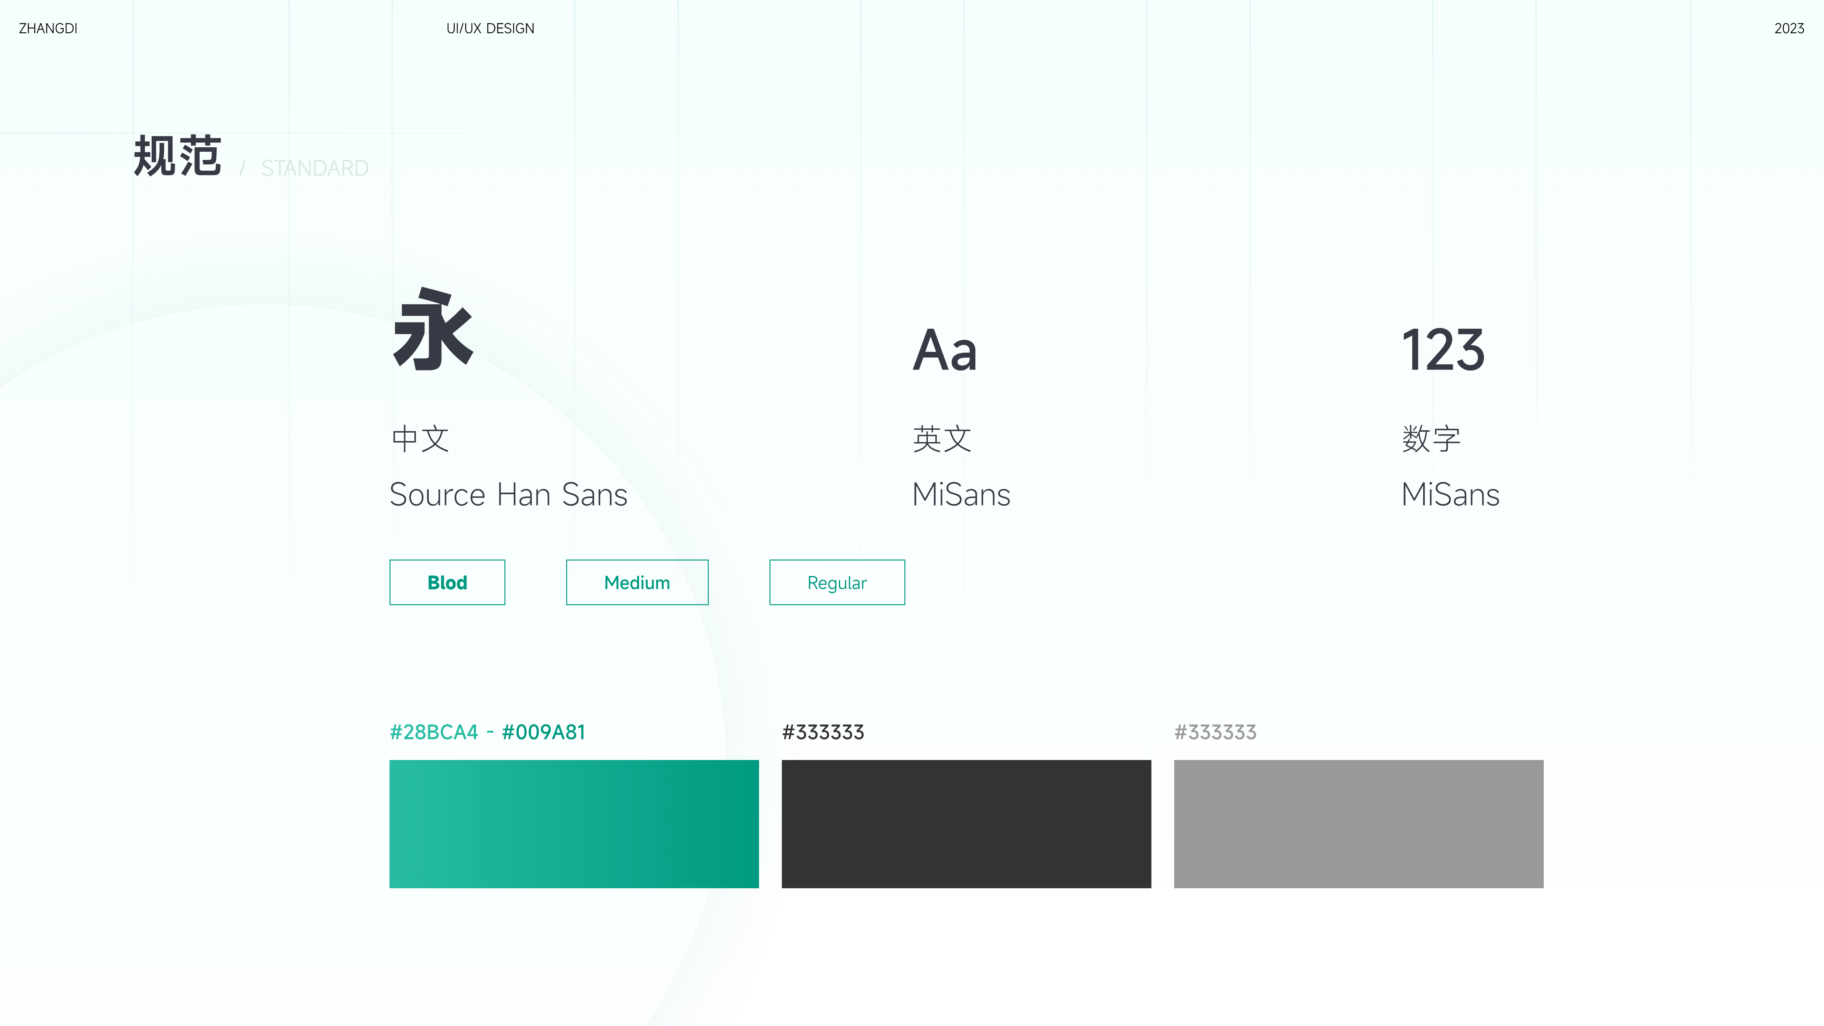
Task: Click the dark #333333 hex label
Action: pyautogui.click(x=823, y=731)
